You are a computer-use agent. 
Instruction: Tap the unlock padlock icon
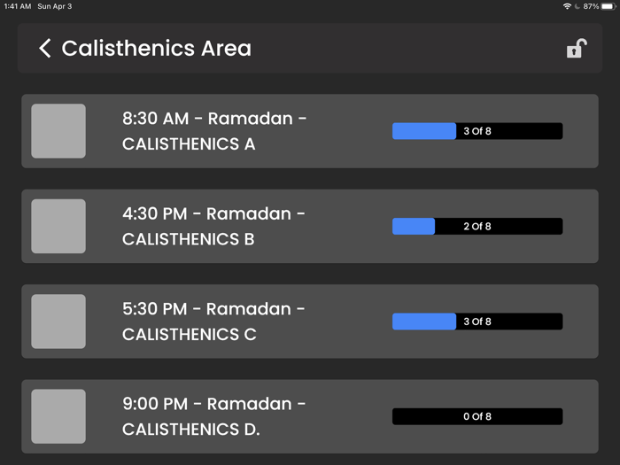[x=576, y=49]
